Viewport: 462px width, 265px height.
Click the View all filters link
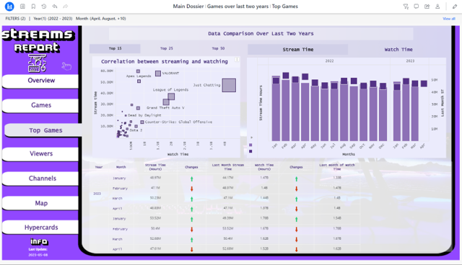449,19
